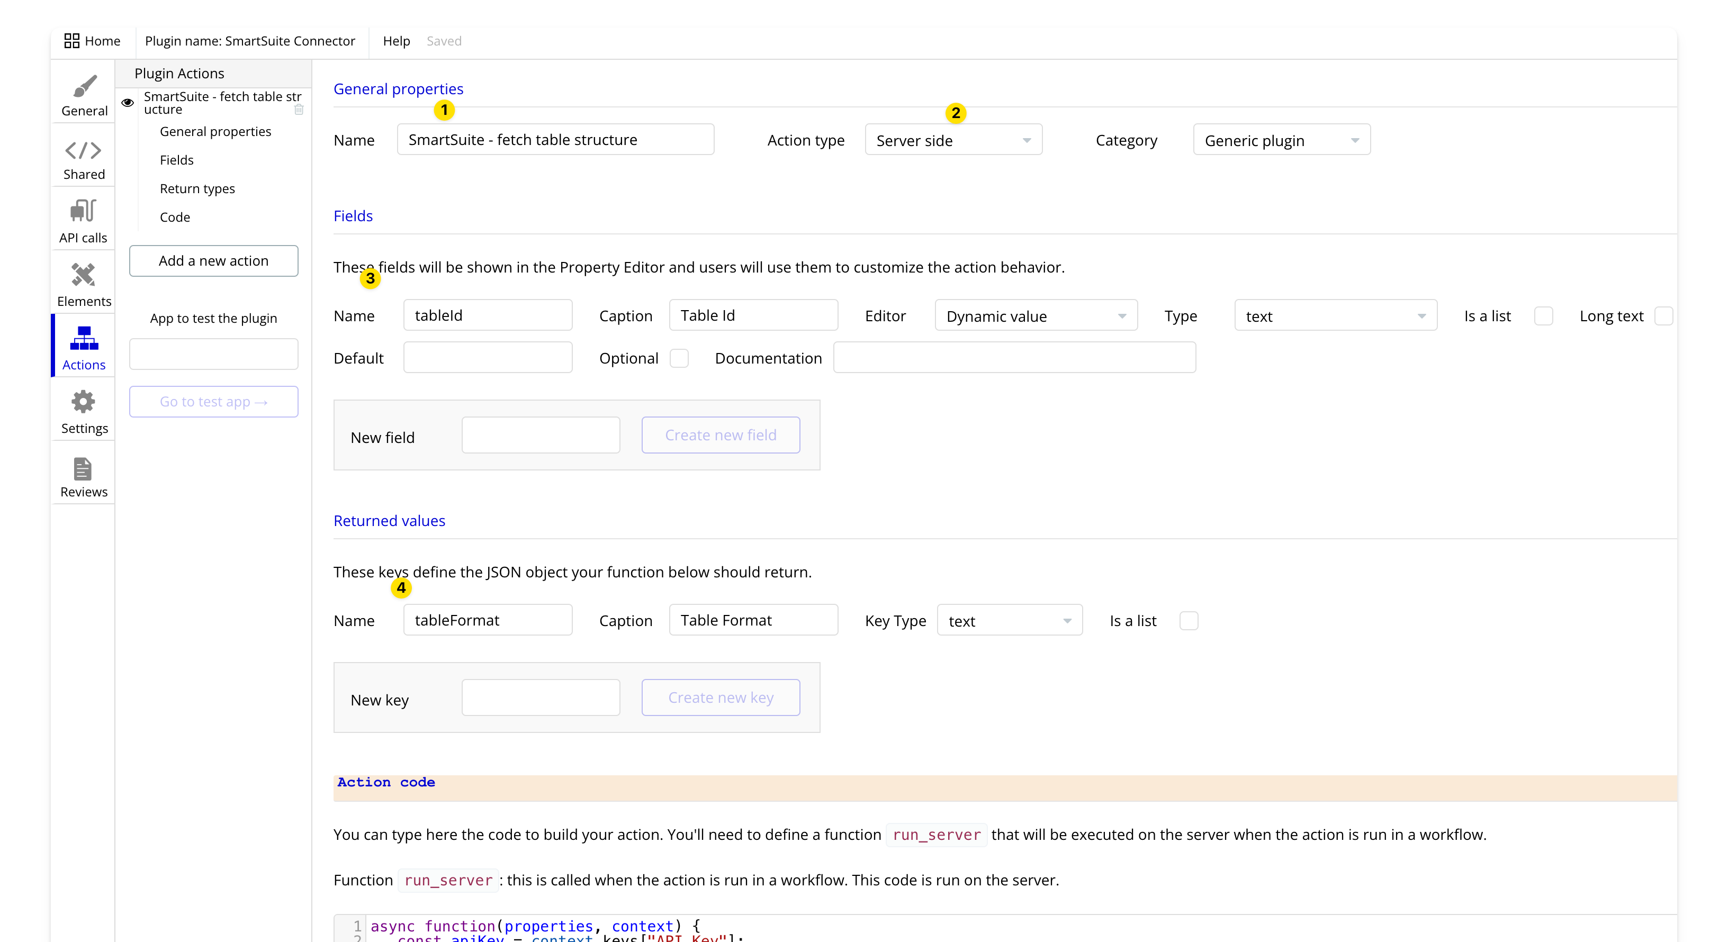Select Return types in Plugin Actions tree
This screenshot has height=942, width=1728.
tap(197, 188)
